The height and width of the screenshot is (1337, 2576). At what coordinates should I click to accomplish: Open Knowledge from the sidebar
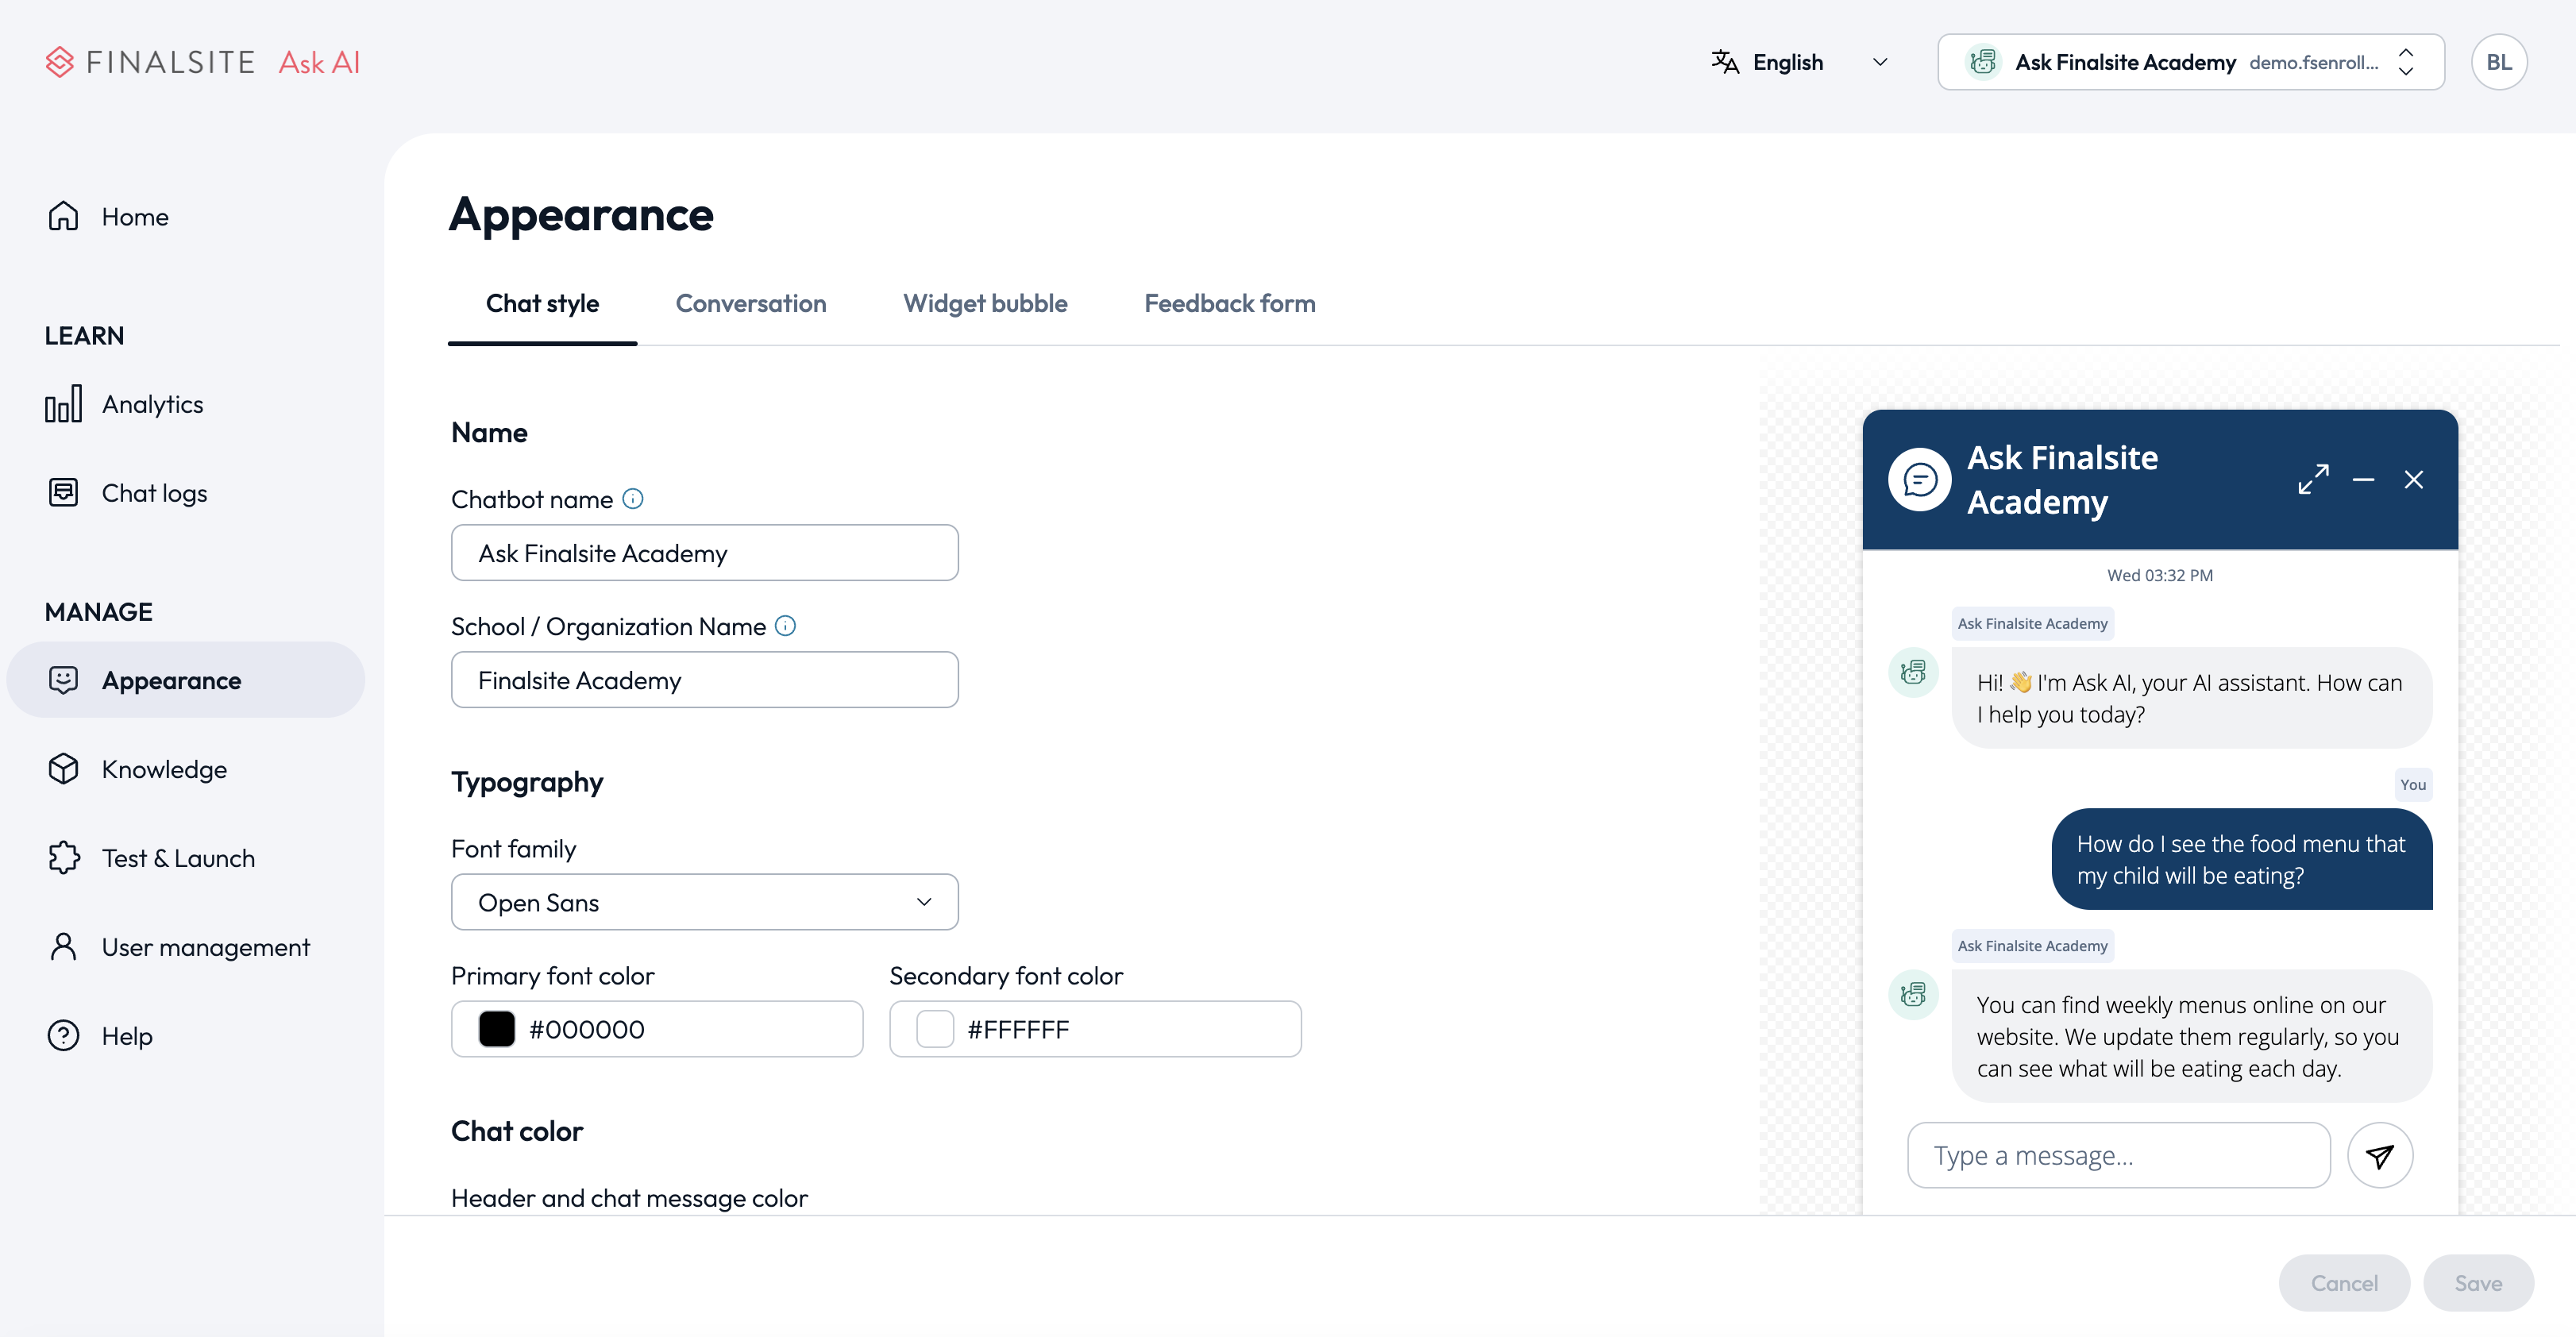pyautogui.click(x=186, y=768)
